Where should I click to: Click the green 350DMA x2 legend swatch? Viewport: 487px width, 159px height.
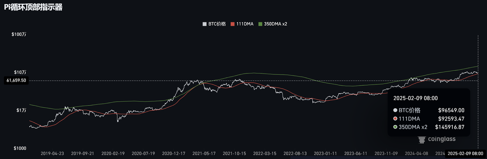coord(260,24)
